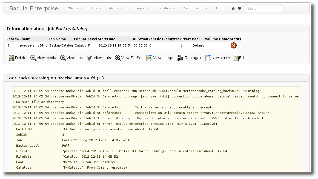The height and width of the screenshot is (179, 318).
Task: Click the View usage pie chart icon
Action: (x=149, y=58)
